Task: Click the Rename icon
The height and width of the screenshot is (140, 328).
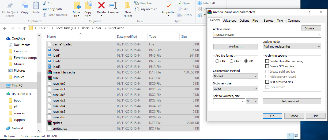Action: coord(113,5)
